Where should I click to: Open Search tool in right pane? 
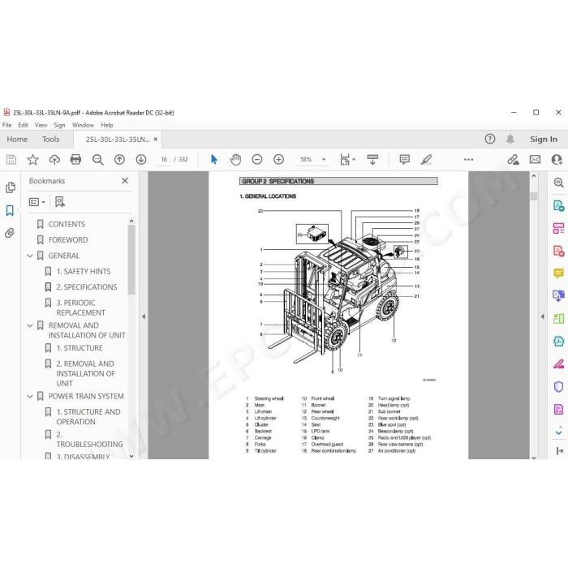coord(558,183)
